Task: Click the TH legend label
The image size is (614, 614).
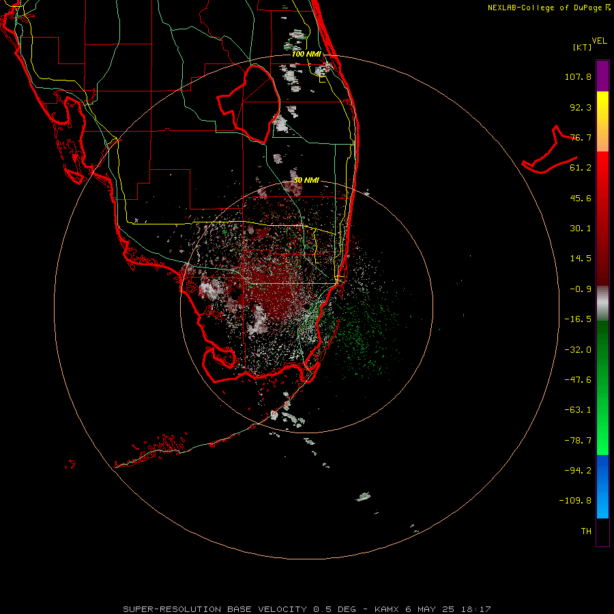Action: click(586, 531)
